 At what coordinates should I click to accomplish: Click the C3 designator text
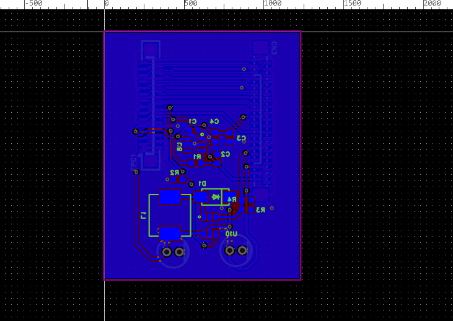point(241,138)
